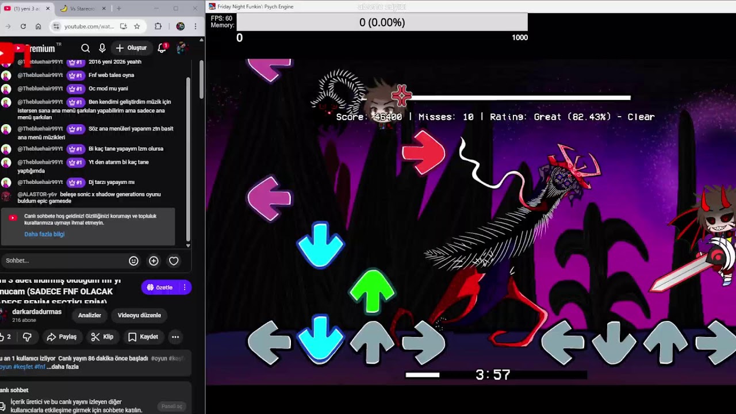
Task: Open YouTube account avatar menu
Action: coord(182,48)
